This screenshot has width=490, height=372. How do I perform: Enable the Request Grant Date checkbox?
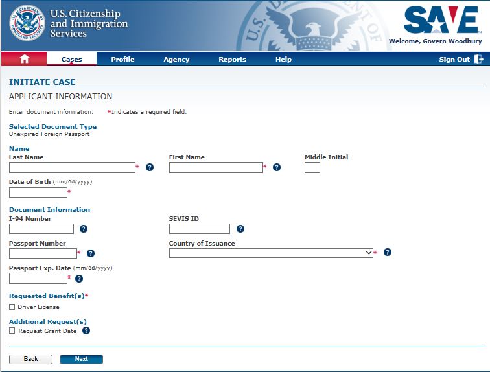point(12,331)
